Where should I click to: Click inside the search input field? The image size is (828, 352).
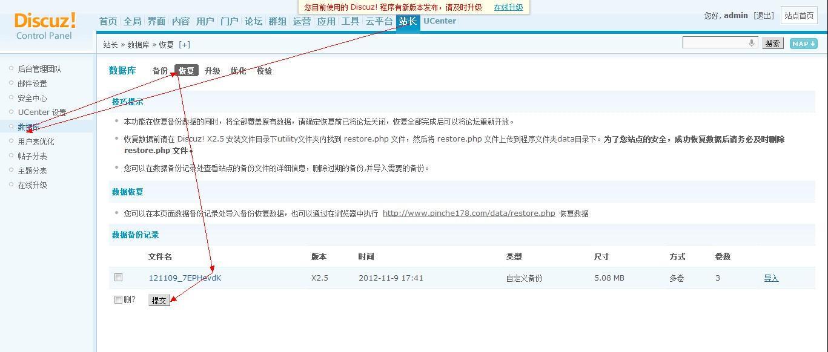pyautogui.click(x=715, y=43)
